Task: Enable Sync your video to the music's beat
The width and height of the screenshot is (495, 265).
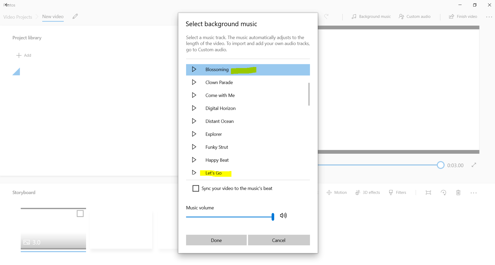Action: tap(196, 188)
